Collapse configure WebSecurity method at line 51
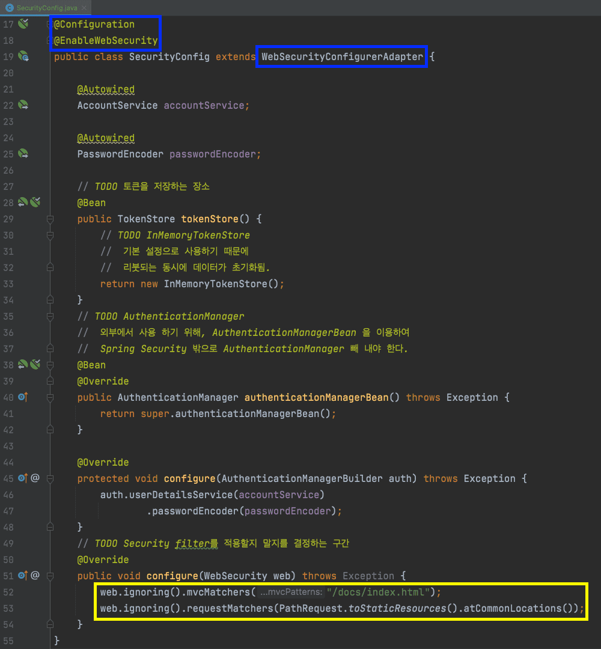 (x=50, y=576)
